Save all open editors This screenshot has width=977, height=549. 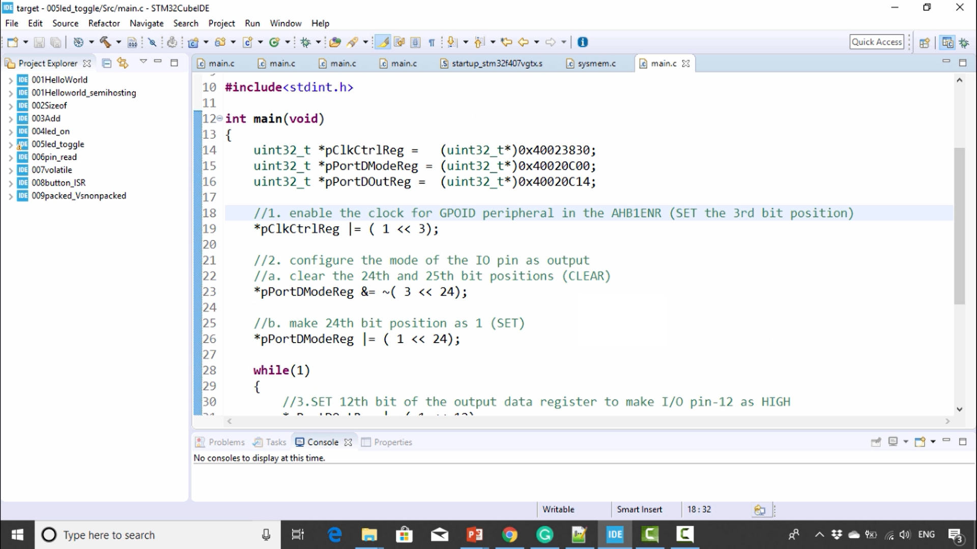[x=56, y=42]
